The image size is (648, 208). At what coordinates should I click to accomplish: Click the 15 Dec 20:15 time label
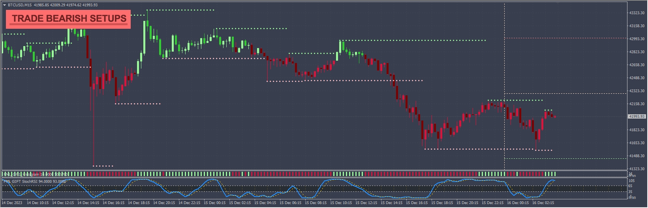[467, 203]
